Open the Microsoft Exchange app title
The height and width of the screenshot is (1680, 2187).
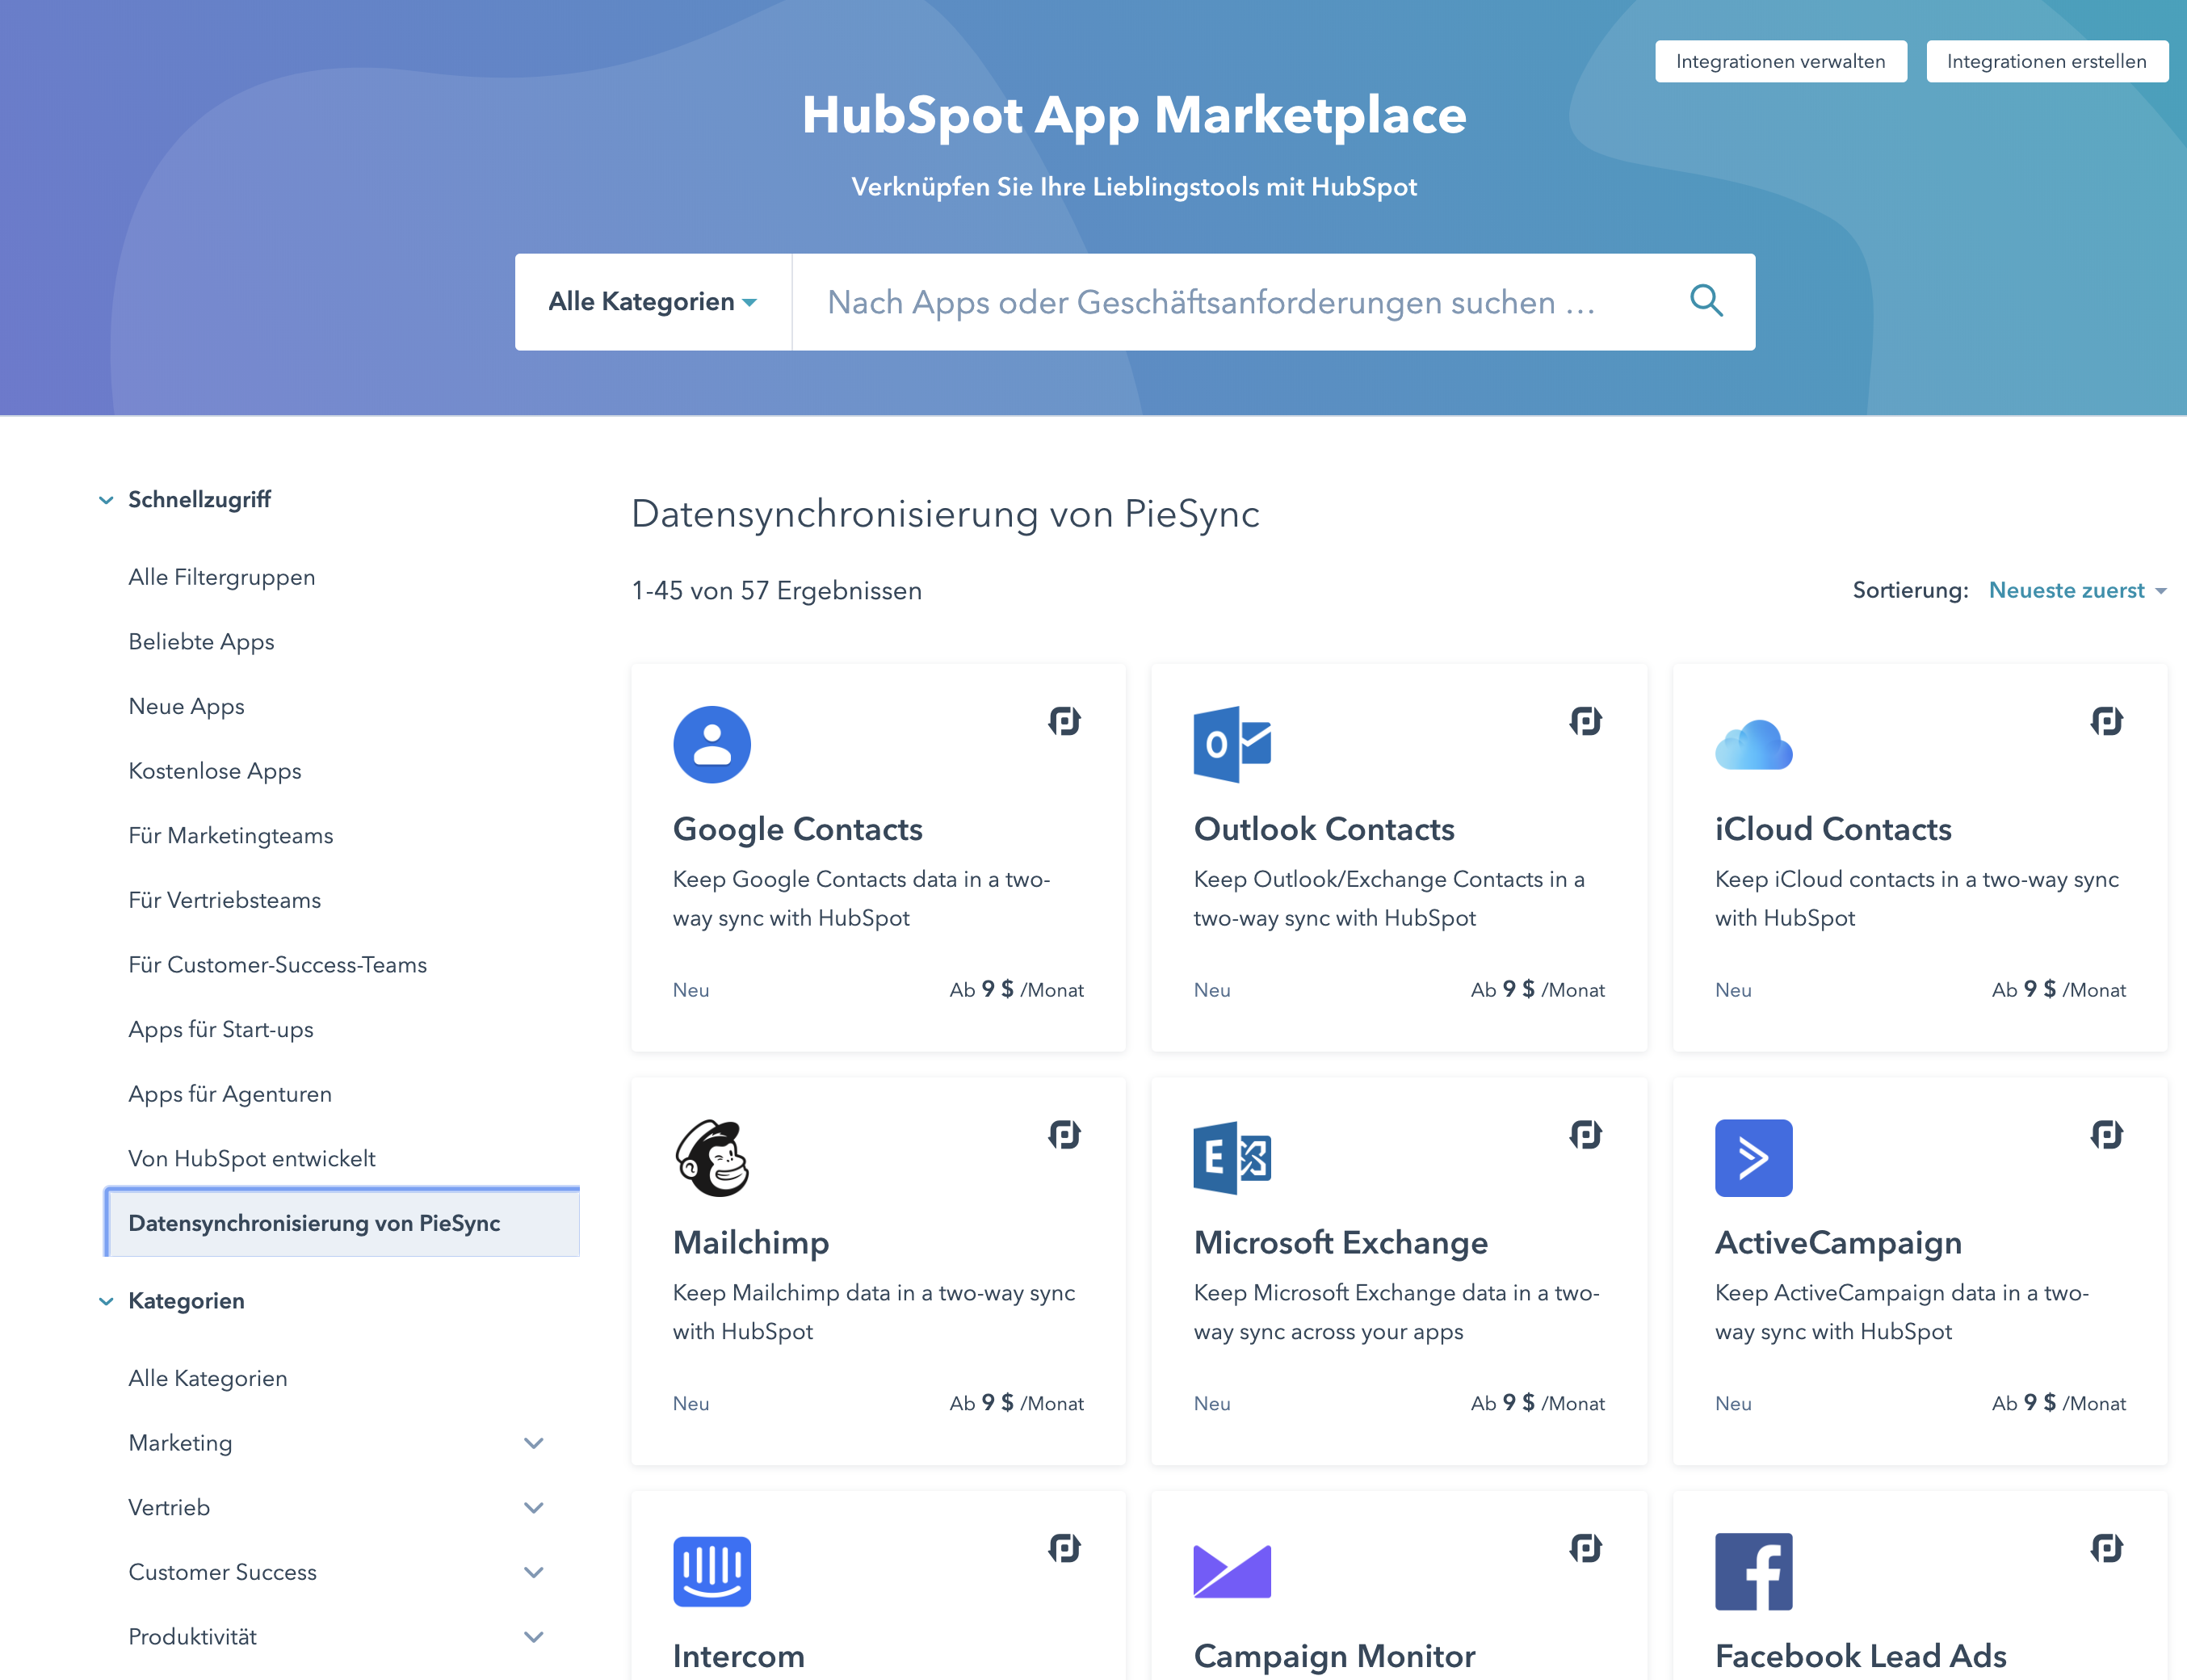click(x=1341, y=1243)
